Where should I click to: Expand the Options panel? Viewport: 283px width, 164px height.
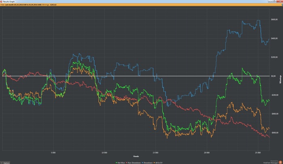[5, 163]
